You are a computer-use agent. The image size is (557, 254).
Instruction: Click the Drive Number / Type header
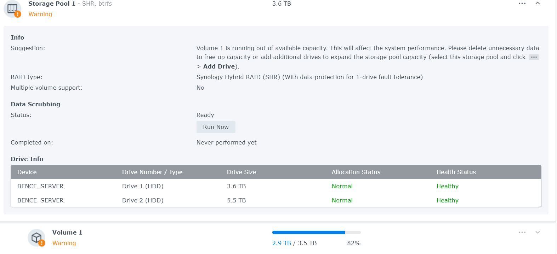click(152, 172)
